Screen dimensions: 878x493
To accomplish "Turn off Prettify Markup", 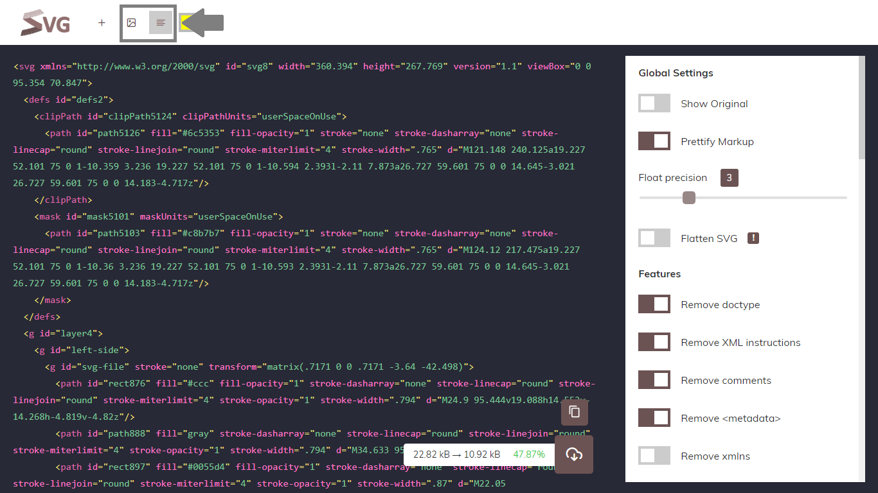I will pos(654,141).
